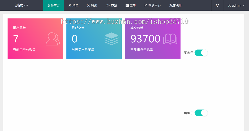Click the admin username text
249x131 pixels.
coord(237,6)
